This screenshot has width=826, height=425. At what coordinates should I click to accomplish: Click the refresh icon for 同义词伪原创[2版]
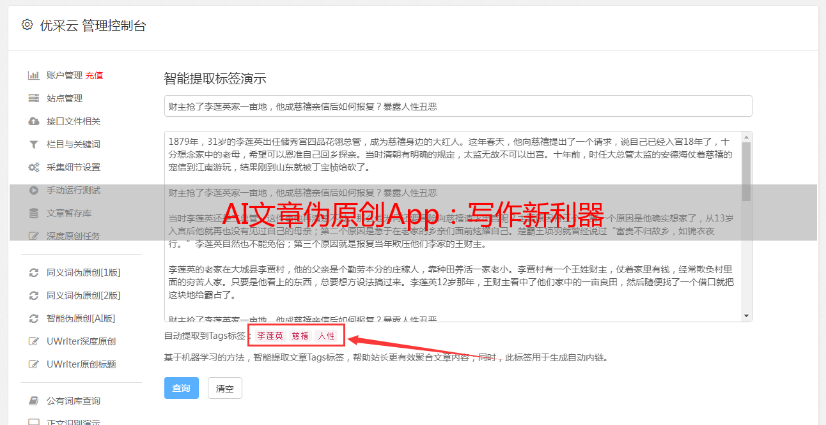pyautogui.click(x=34, y=295)
